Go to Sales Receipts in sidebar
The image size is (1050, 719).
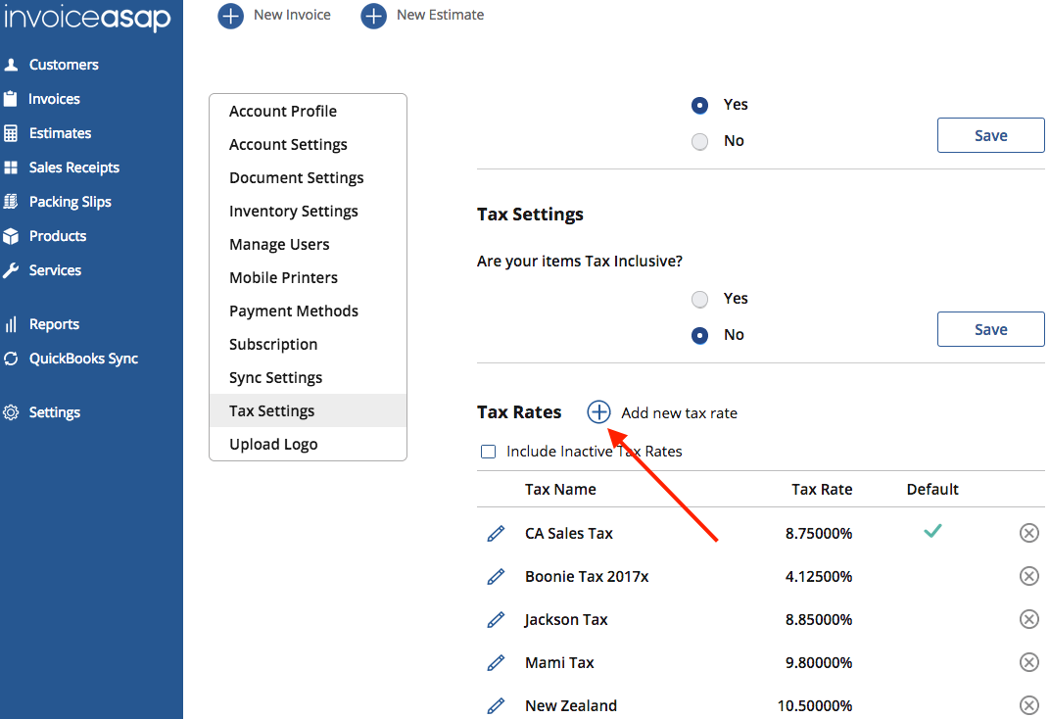74,168
